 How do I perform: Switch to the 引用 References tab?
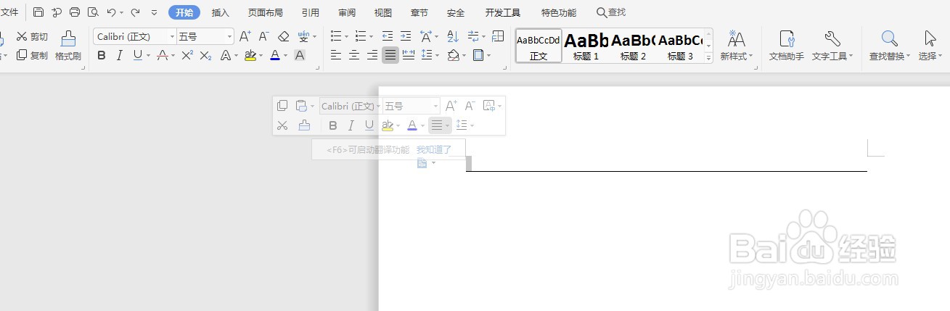[311, 12]
